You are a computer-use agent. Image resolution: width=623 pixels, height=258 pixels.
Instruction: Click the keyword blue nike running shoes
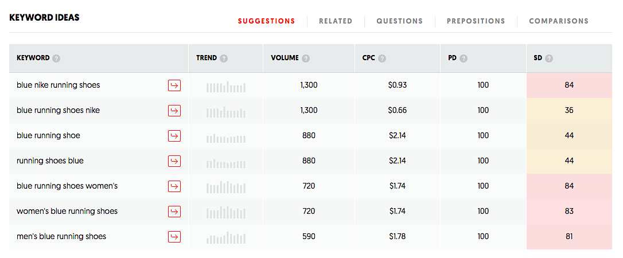[x=59, y=85]
